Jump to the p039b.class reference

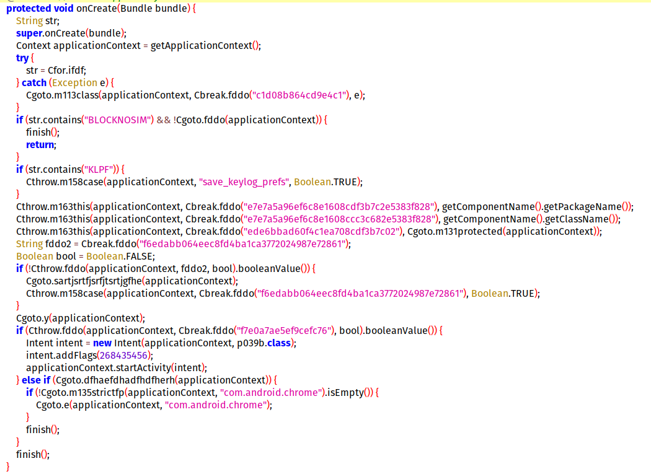pos(267,343)
